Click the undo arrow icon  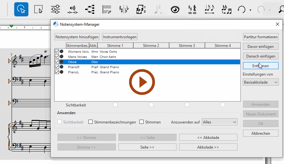(241, 9)
